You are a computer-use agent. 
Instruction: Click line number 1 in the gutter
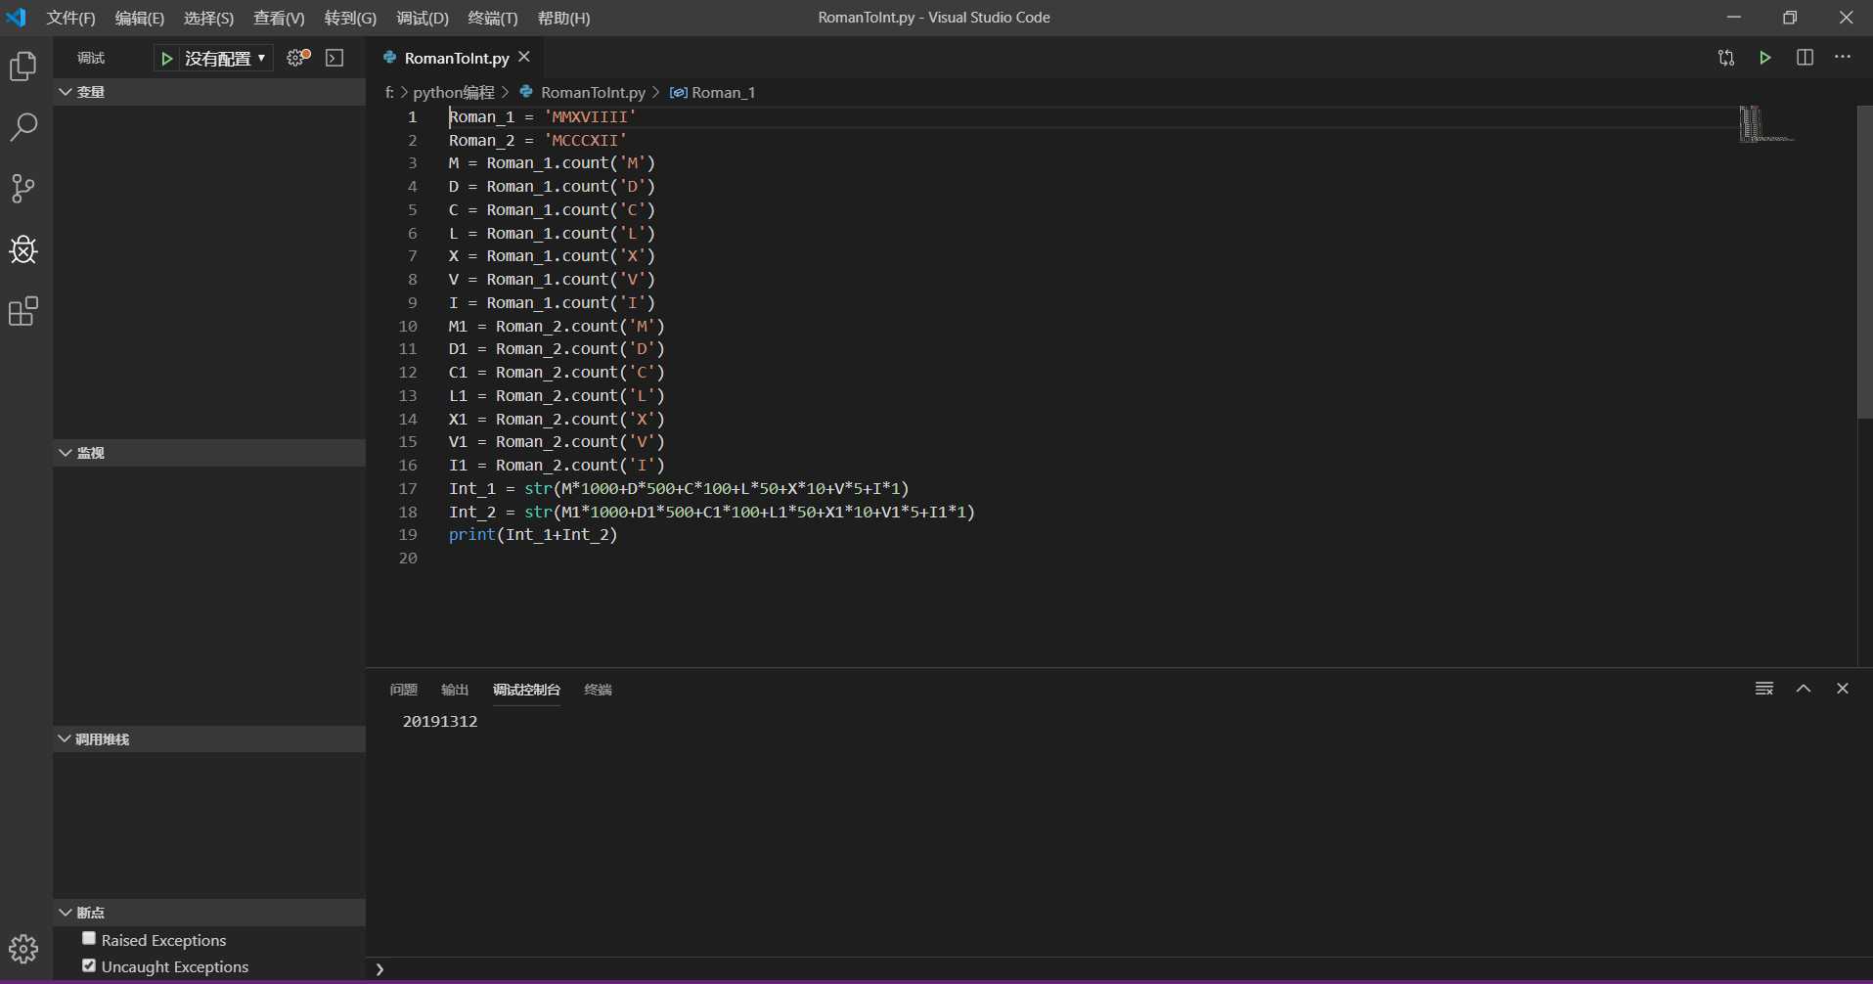pos(412,116)
